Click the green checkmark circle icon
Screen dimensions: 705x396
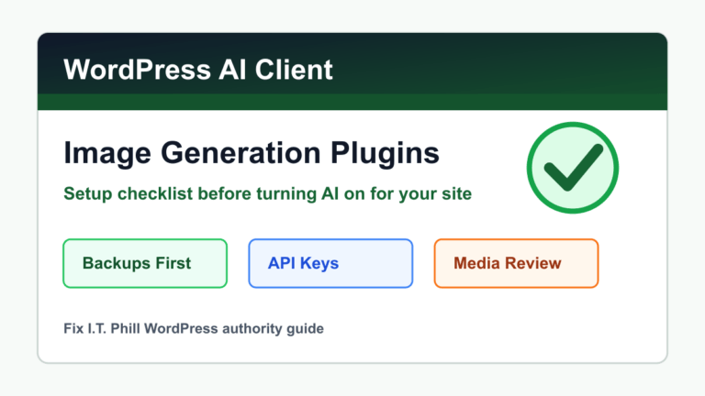pos(573,168)
